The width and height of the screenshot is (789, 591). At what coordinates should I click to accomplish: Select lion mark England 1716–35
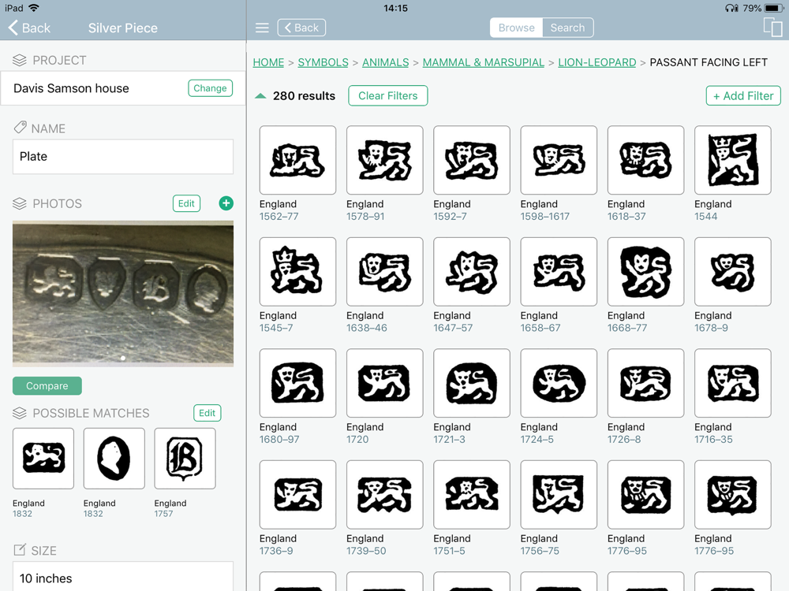(733, 383)
